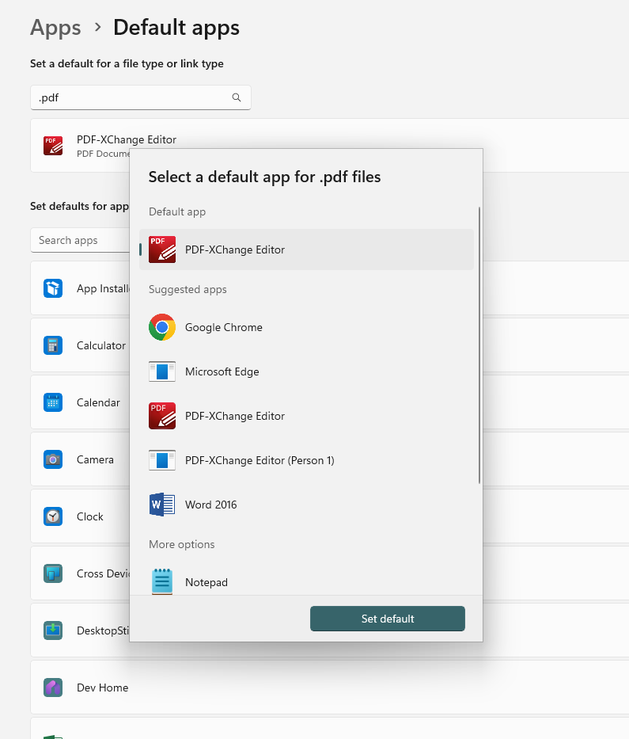Image resolution: width=629 pixels, height=739 pixels.
Task: Open the DesktopSti app icon
Action: (53, 630)
